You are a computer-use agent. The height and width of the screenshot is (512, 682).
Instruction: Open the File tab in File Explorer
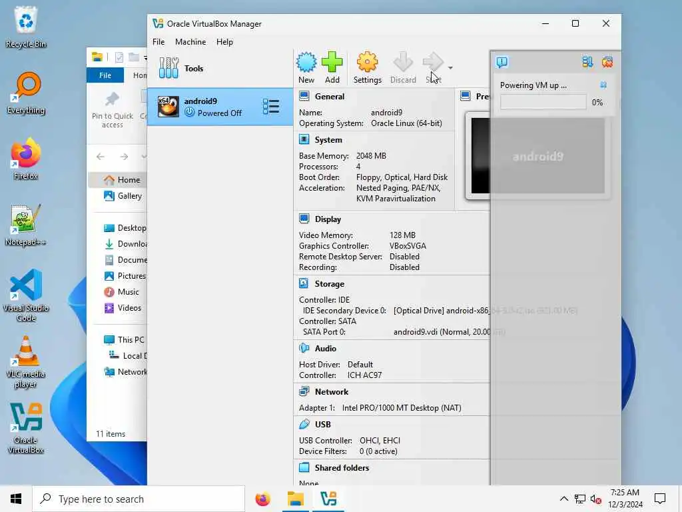click(105, 75)
